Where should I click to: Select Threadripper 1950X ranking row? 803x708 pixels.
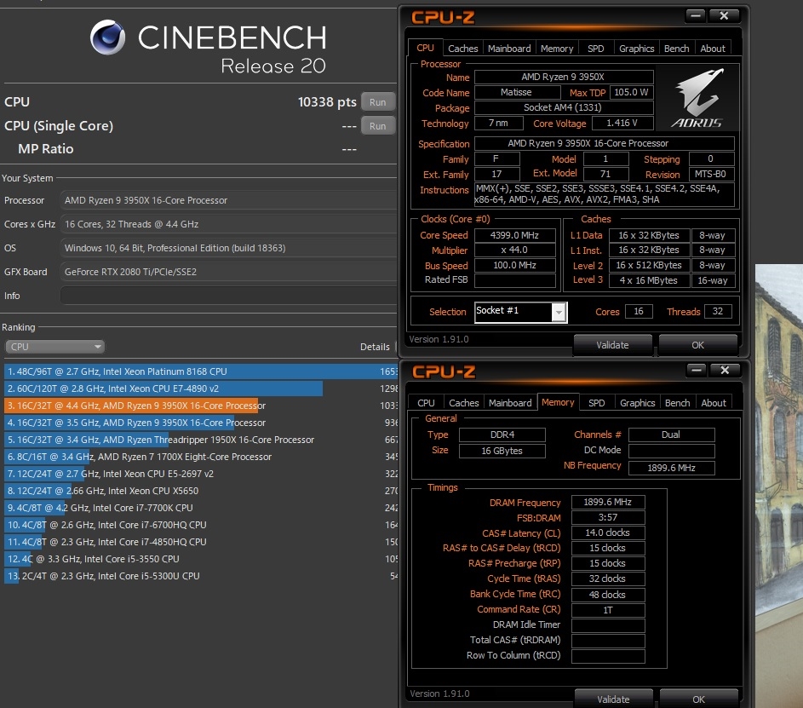201,440
